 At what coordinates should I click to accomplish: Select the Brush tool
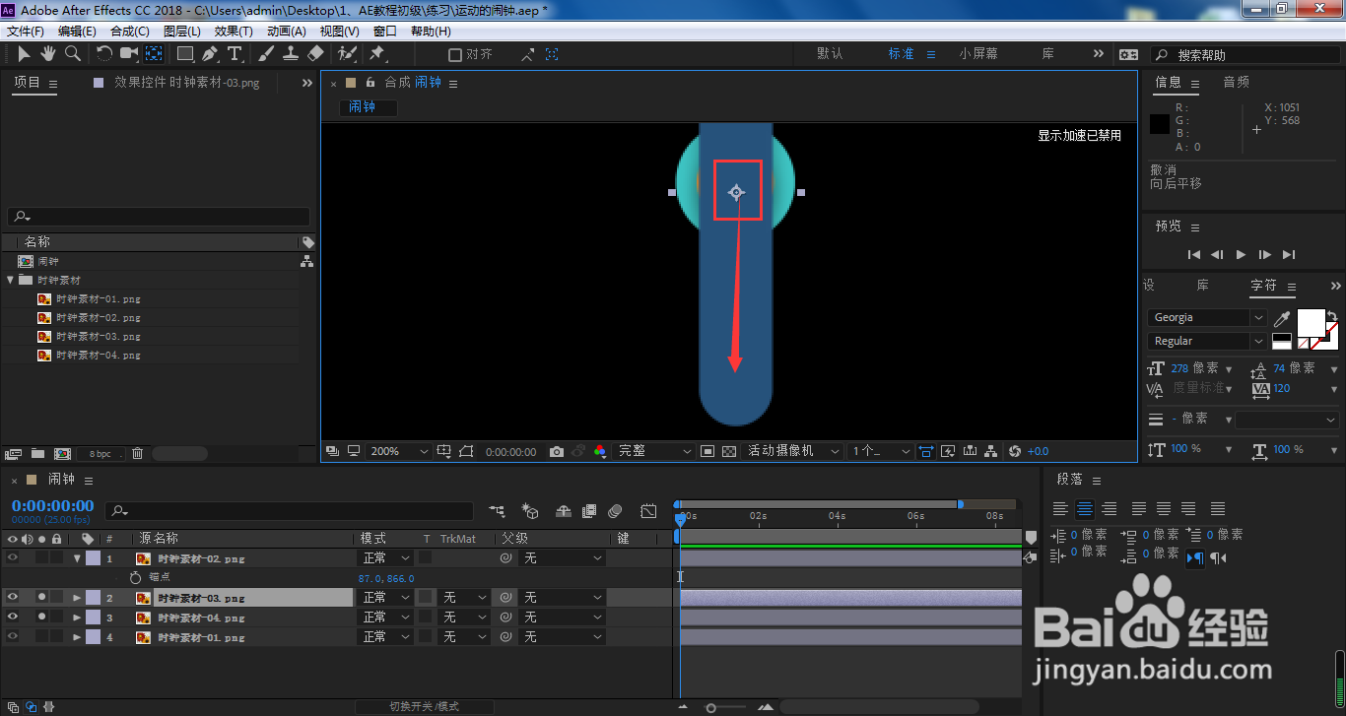pyautogui.click(x=267, y=53)
